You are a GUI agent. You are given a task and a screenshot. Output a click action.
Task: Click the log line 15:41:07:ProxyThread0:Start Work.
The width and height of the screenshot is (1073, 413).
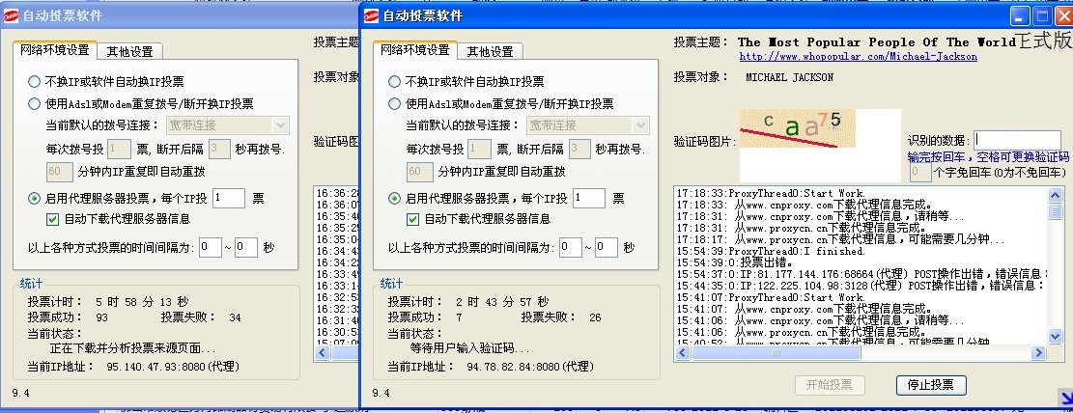pyautogui.click(x=771, y=297)
